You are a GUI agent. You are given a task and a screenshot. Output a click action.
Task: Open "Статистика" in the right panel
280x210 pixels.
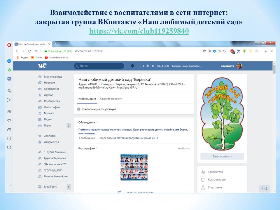pos(215,172)
